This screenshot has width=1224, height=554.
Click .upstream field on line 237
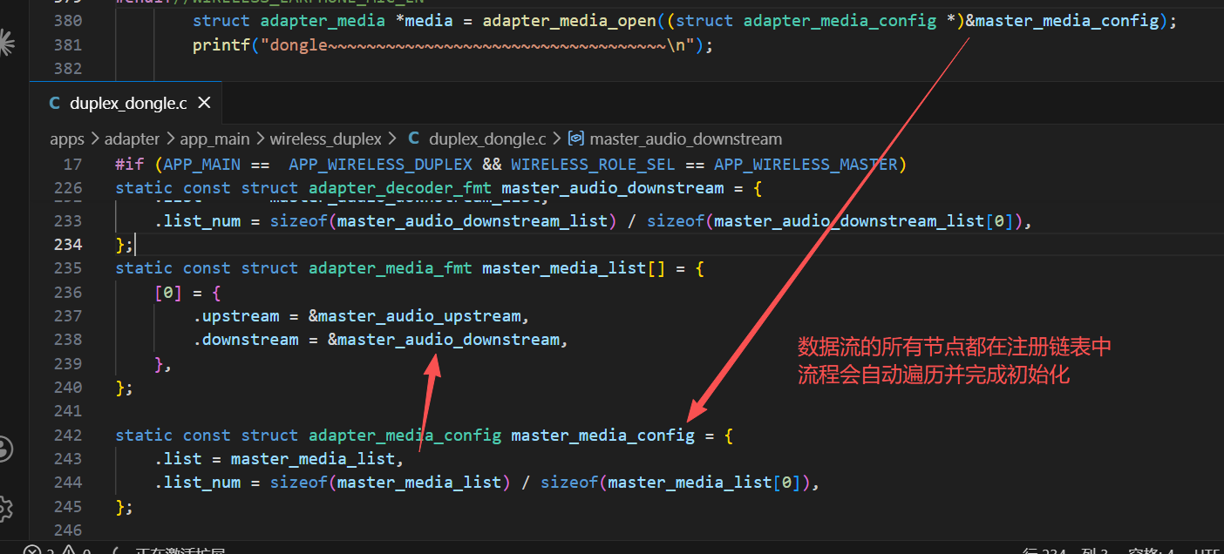tap(236, 315)
